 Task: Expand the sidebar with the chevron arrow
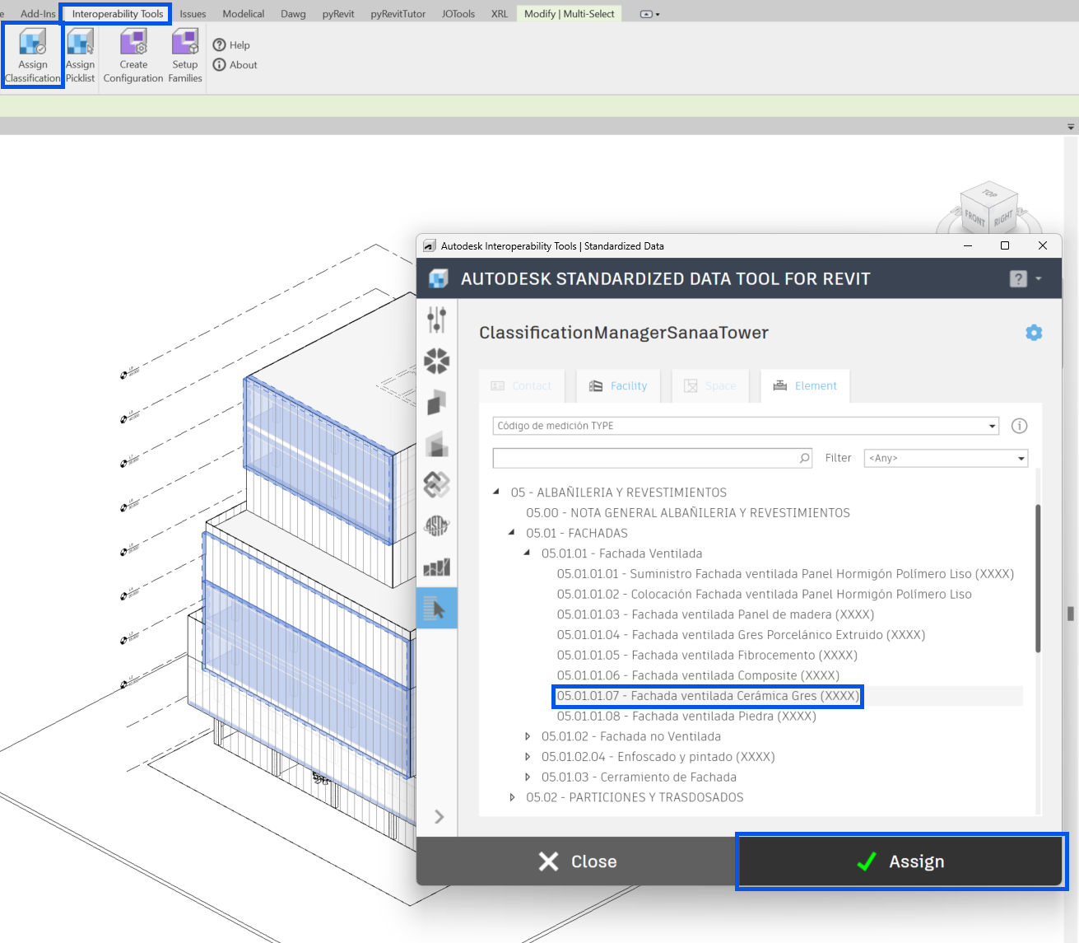pos(440,816)
